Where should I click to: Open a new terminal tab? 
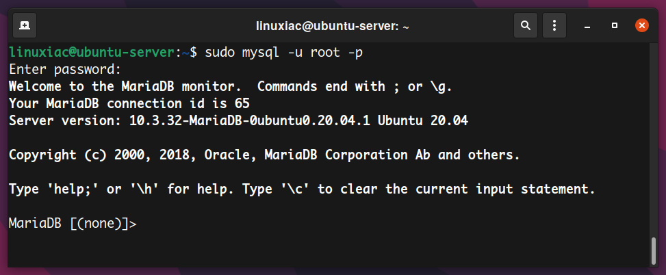pos(25,26)
